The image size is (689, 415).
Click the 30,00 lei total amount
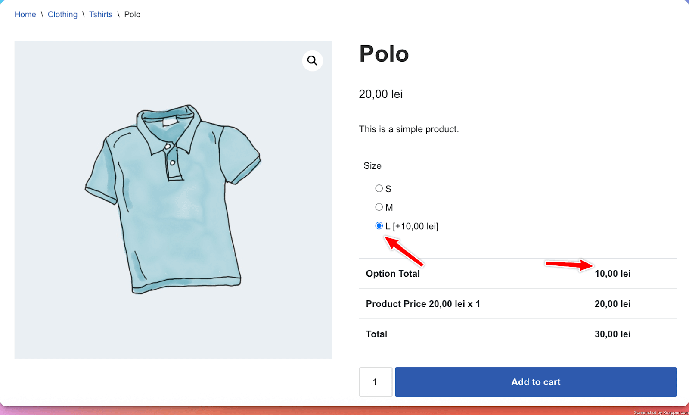(612, 334)
